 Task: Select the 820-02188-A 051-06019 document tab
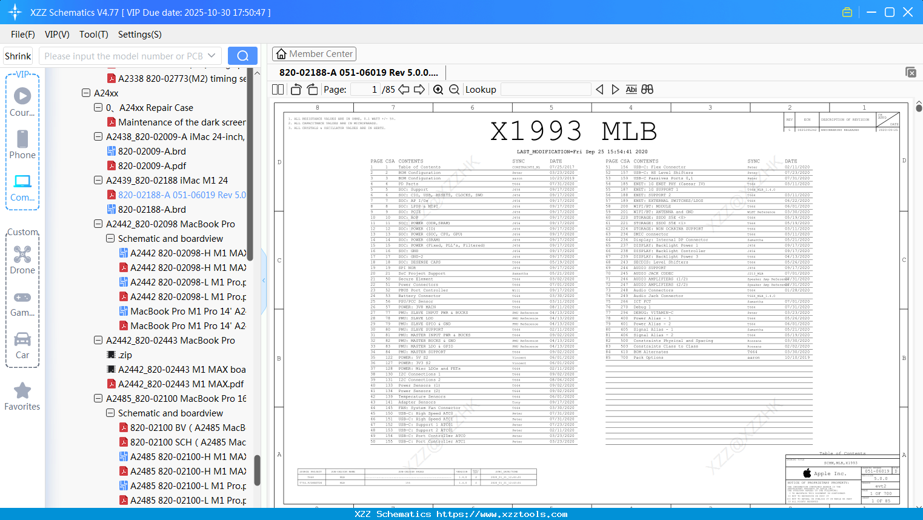coord(359,73)
